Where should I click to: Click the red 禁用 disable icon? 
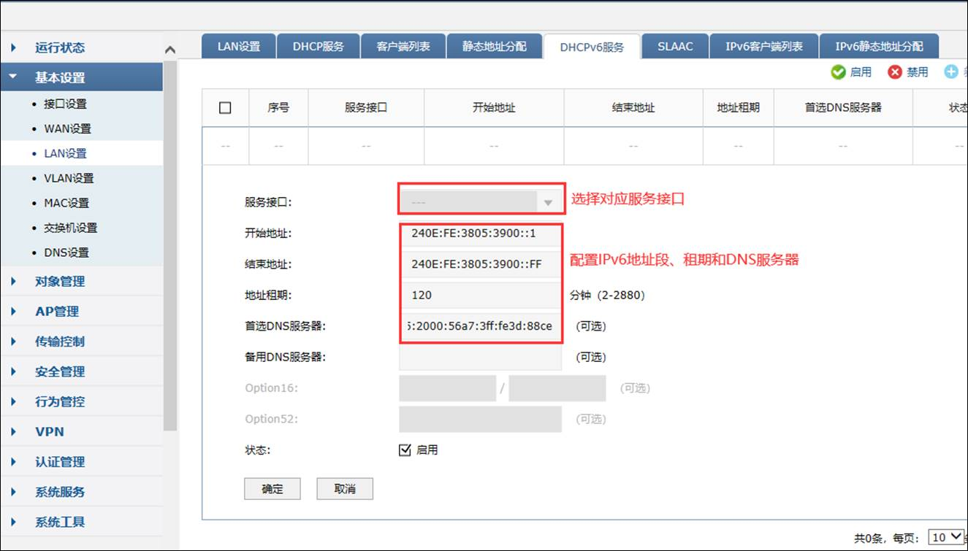(893, 72)
